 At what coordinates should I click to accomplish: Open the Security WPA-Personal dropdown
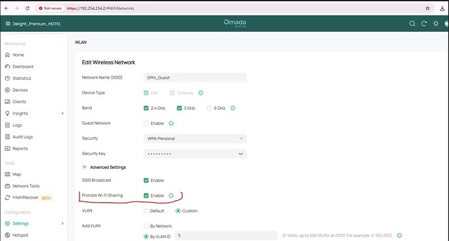(195, 138)
